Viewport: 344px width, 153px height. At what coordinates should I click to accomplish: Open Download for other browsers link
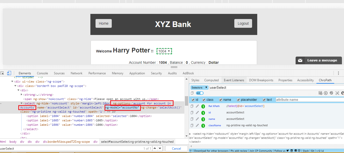[211, 151]
